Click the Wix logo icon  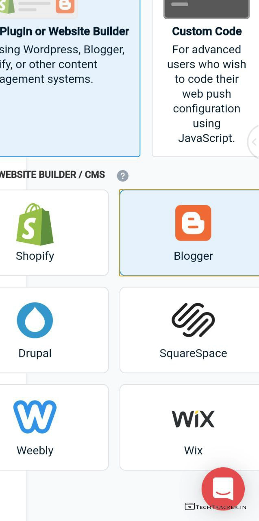[x=193, y=419]
